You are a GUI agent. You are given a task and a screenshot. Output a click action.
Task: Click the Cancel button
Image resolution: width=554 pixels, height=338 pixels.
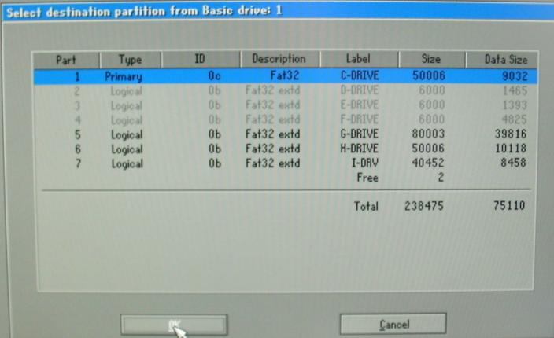pos(393,324)
